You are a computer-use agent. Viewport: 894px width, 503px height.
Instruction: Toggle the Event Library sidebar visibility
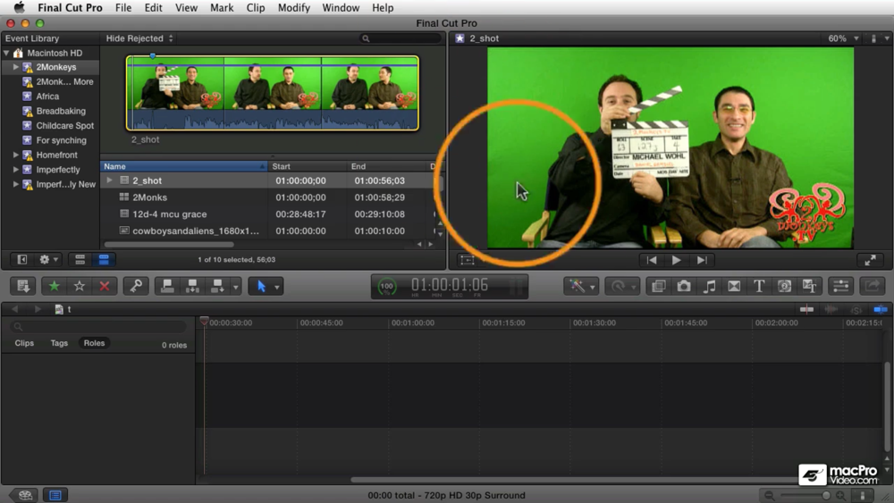[x=22, y=260]
